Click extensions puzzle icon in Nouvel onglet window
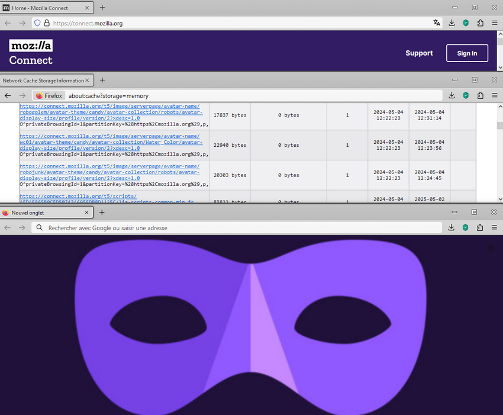 click(x=480, y=227)
